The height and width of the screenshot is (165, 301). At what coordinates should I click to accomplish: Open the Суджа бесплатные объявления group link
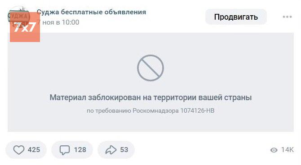(91, 12)
